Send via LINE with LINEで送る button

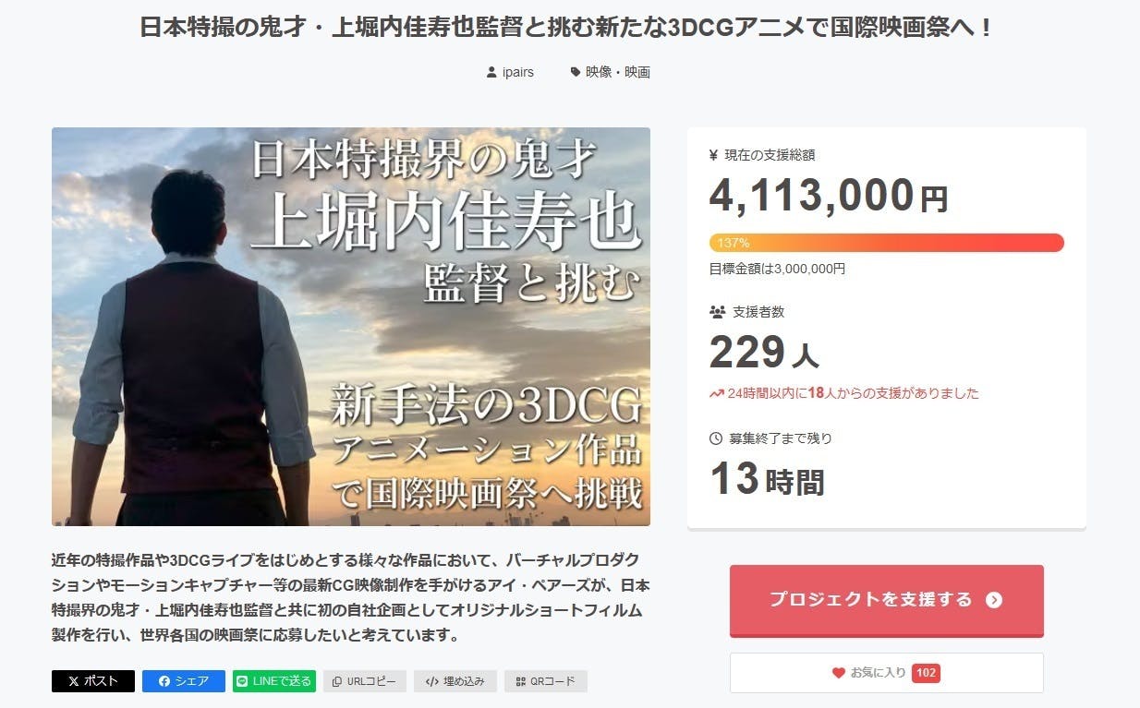[x=274, y=681]
